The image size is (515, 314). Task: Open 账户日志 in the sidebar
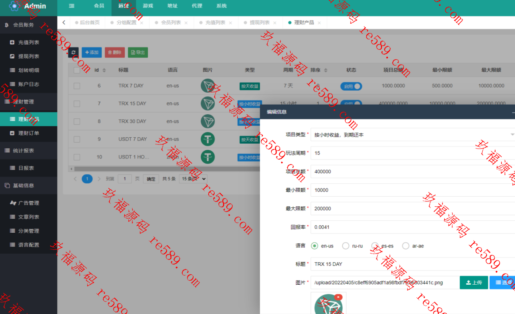[29, 84]
